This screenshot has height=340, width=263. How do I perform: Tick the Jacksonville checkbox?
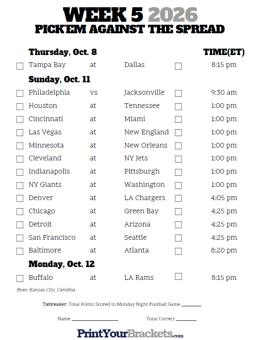178,93
